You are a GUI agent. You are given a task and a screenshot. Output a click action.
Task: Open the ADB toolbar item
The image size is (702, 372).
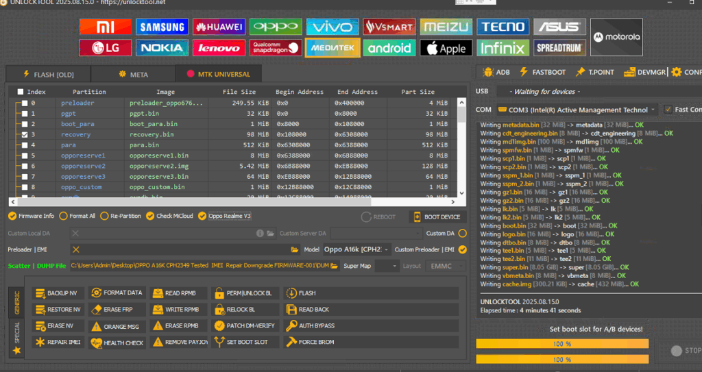click(x=496, y=72)
